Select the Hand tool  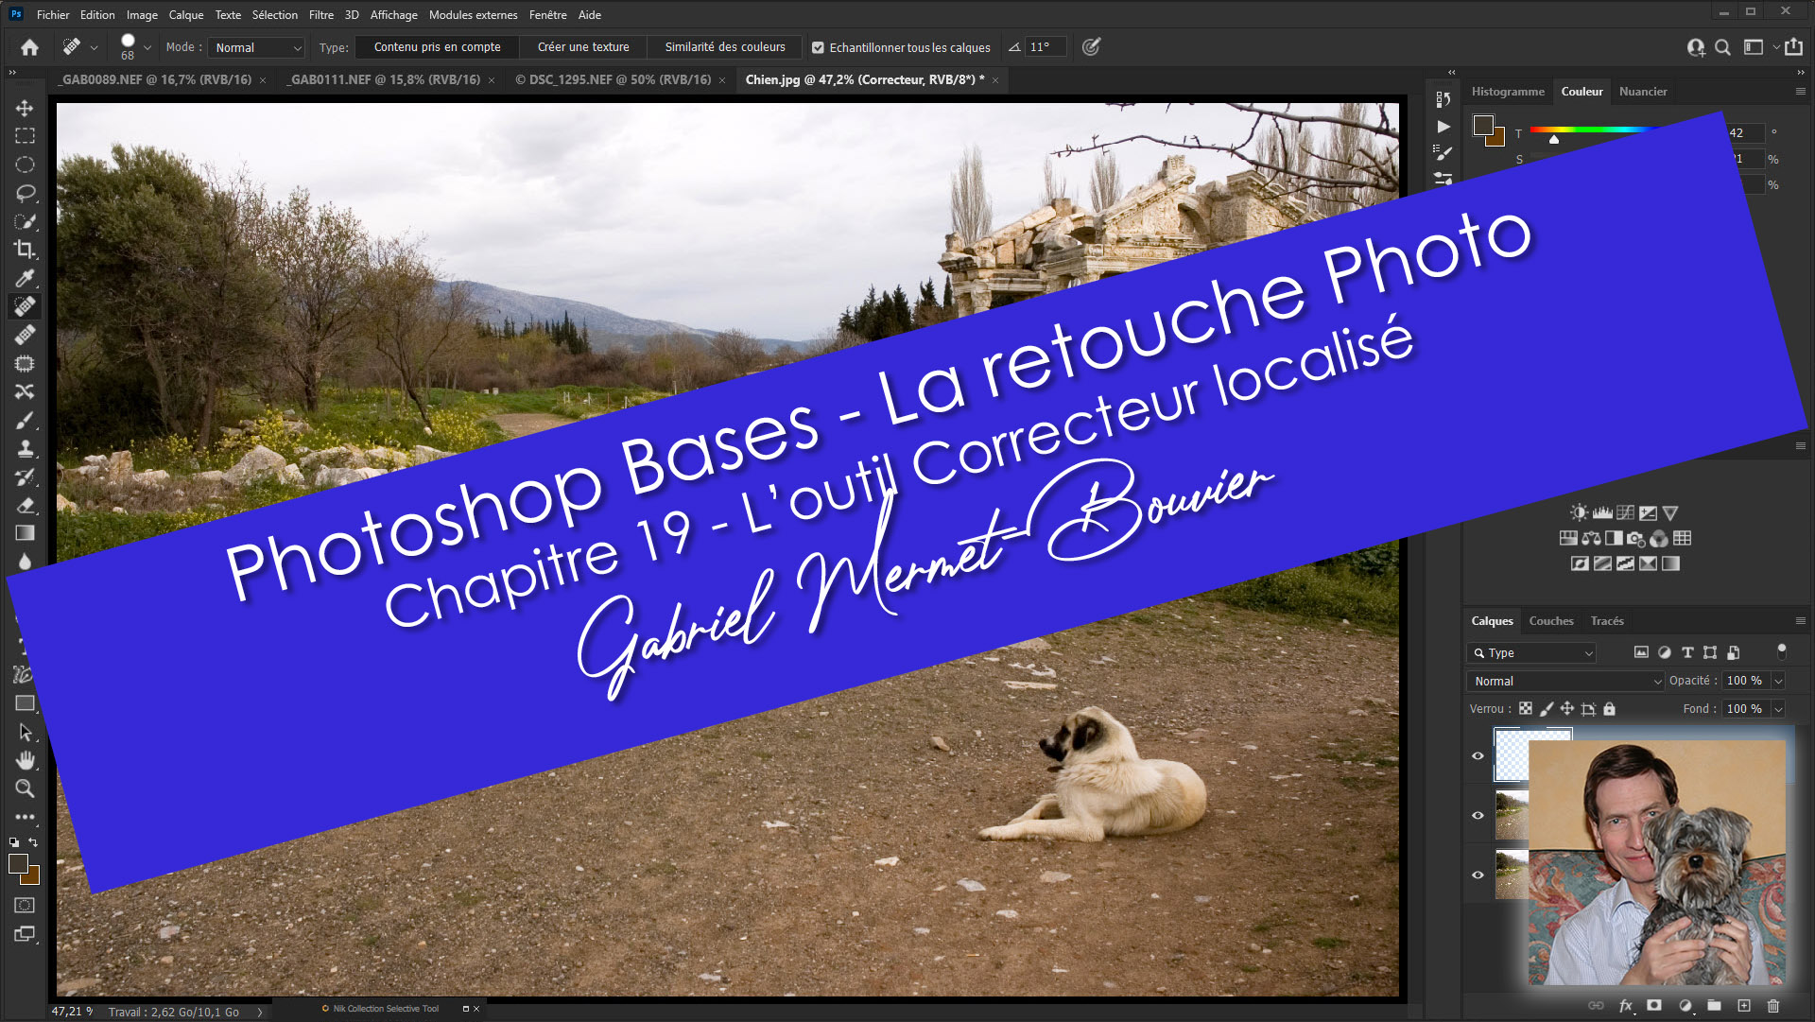tap(25, 760)
